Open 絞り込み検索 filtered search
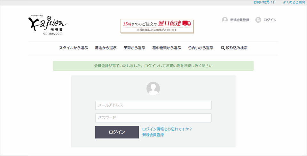The image size is (307, 156). pyautogui.click(x=236, y=48)
